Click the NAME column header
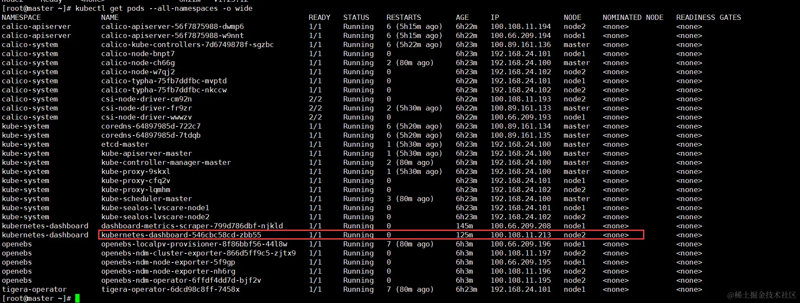Screen dimensions: 800x303 [110, 17]
